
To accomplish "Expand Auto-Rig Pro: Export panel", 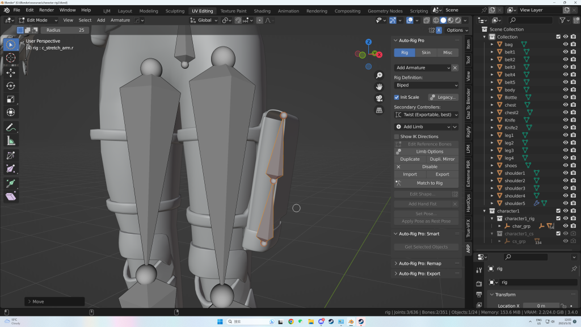I will [419, 274].
